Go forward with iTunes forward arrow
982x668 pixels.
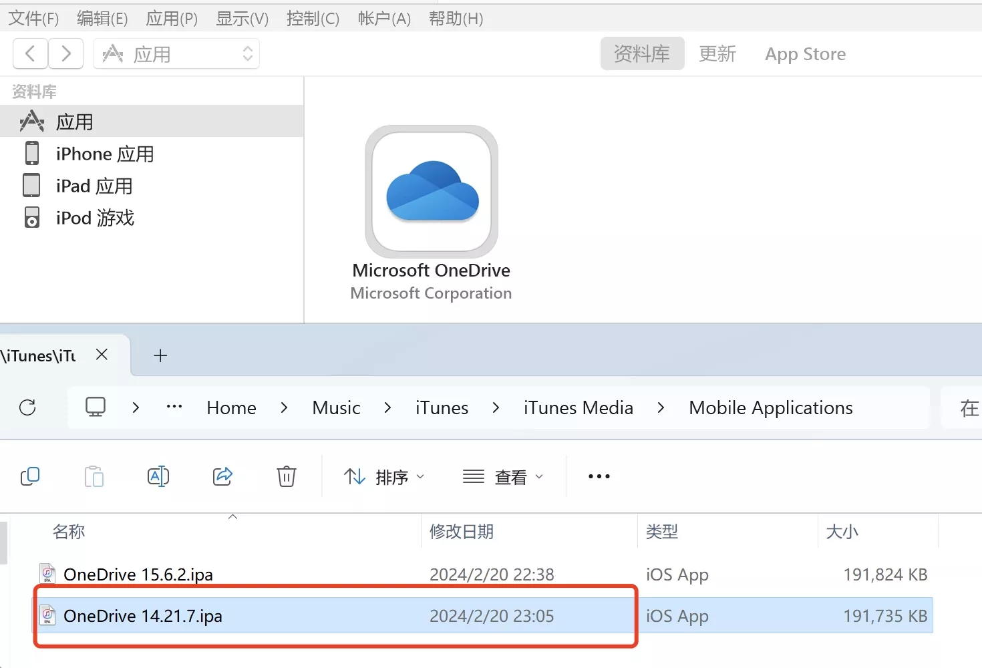pyautogui.click(x=65, y=53)
